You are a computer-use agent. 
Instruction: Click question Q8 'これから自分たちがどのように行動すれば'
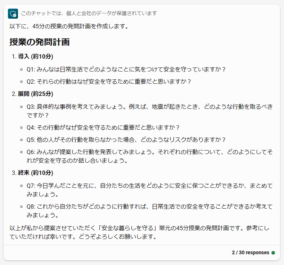tap(150, 211)
